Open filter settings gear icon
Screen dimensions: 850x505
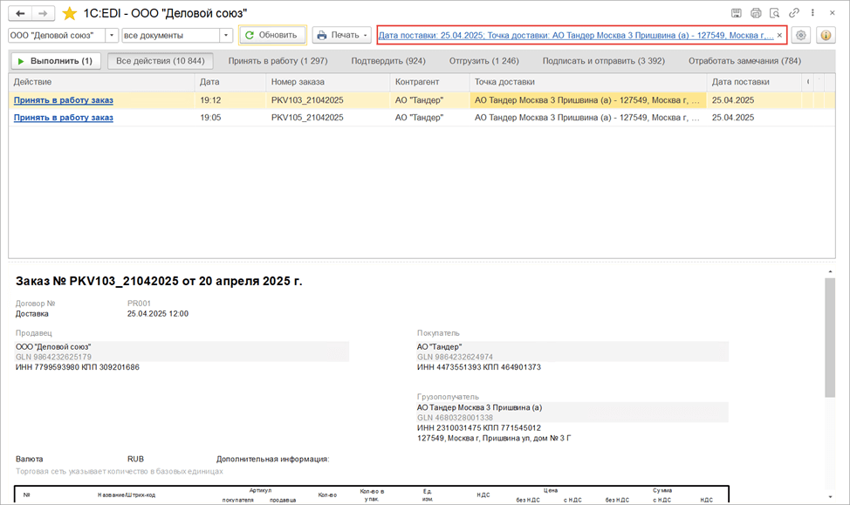[x=801, y=36]
